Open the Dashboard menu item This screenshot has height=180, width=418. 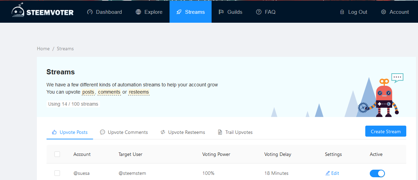104,12
